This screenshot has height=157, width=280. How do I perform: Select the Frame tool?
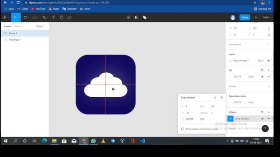tap(25, 17)
